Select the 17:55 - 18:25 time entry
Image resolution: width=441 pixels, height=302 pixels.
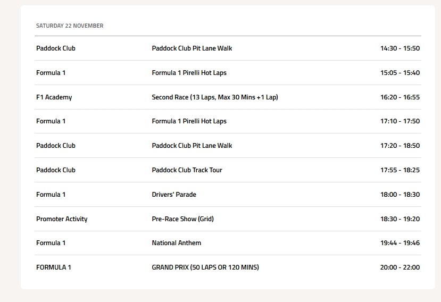tap(400, 170)
